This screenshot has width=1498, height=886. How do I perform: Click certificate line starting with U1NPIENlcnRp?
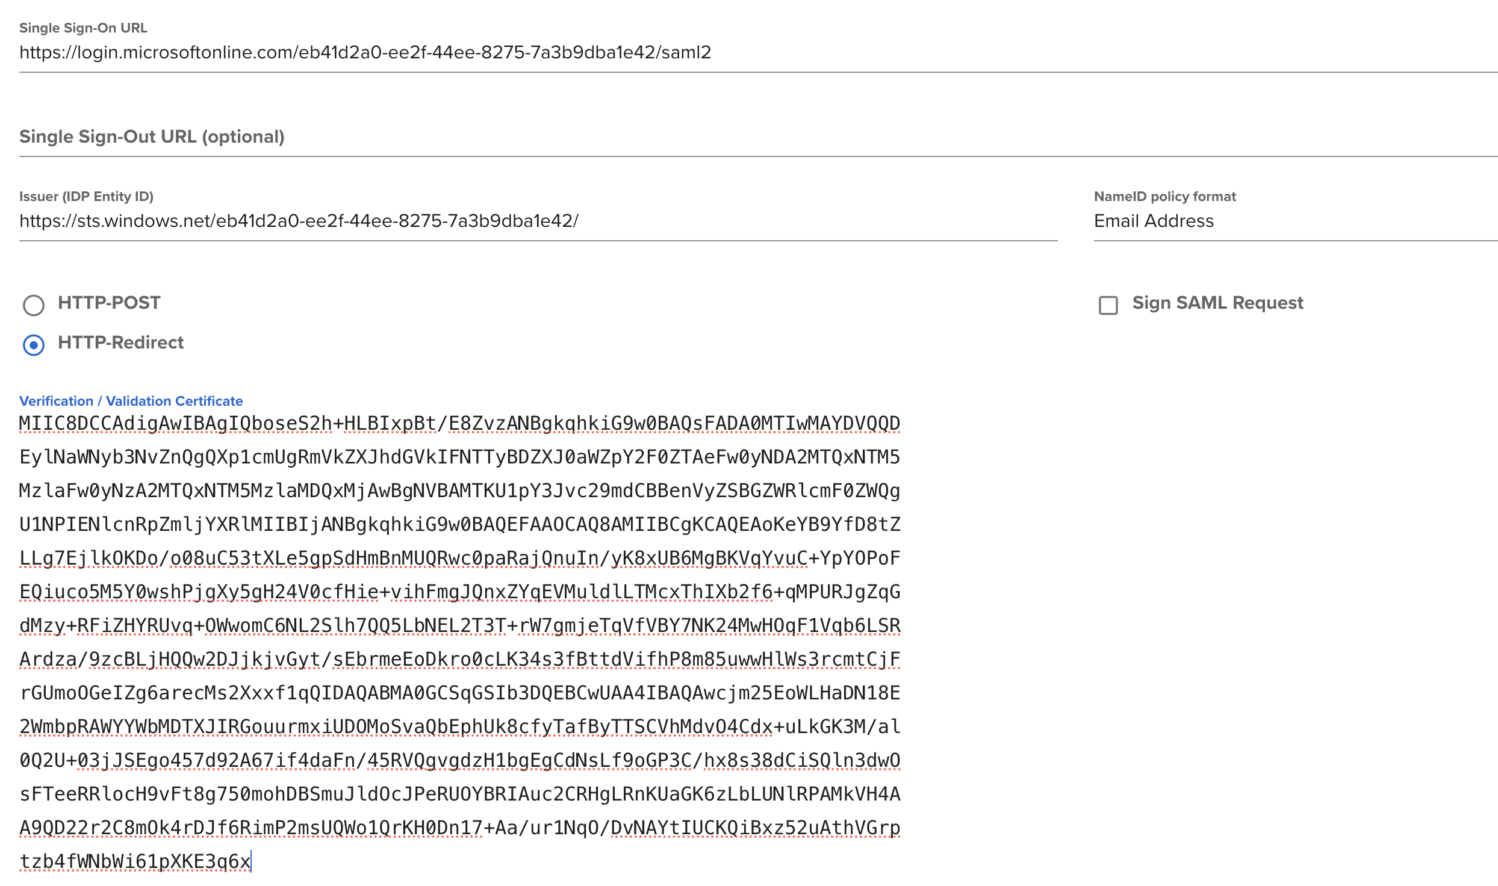point(459,525)
